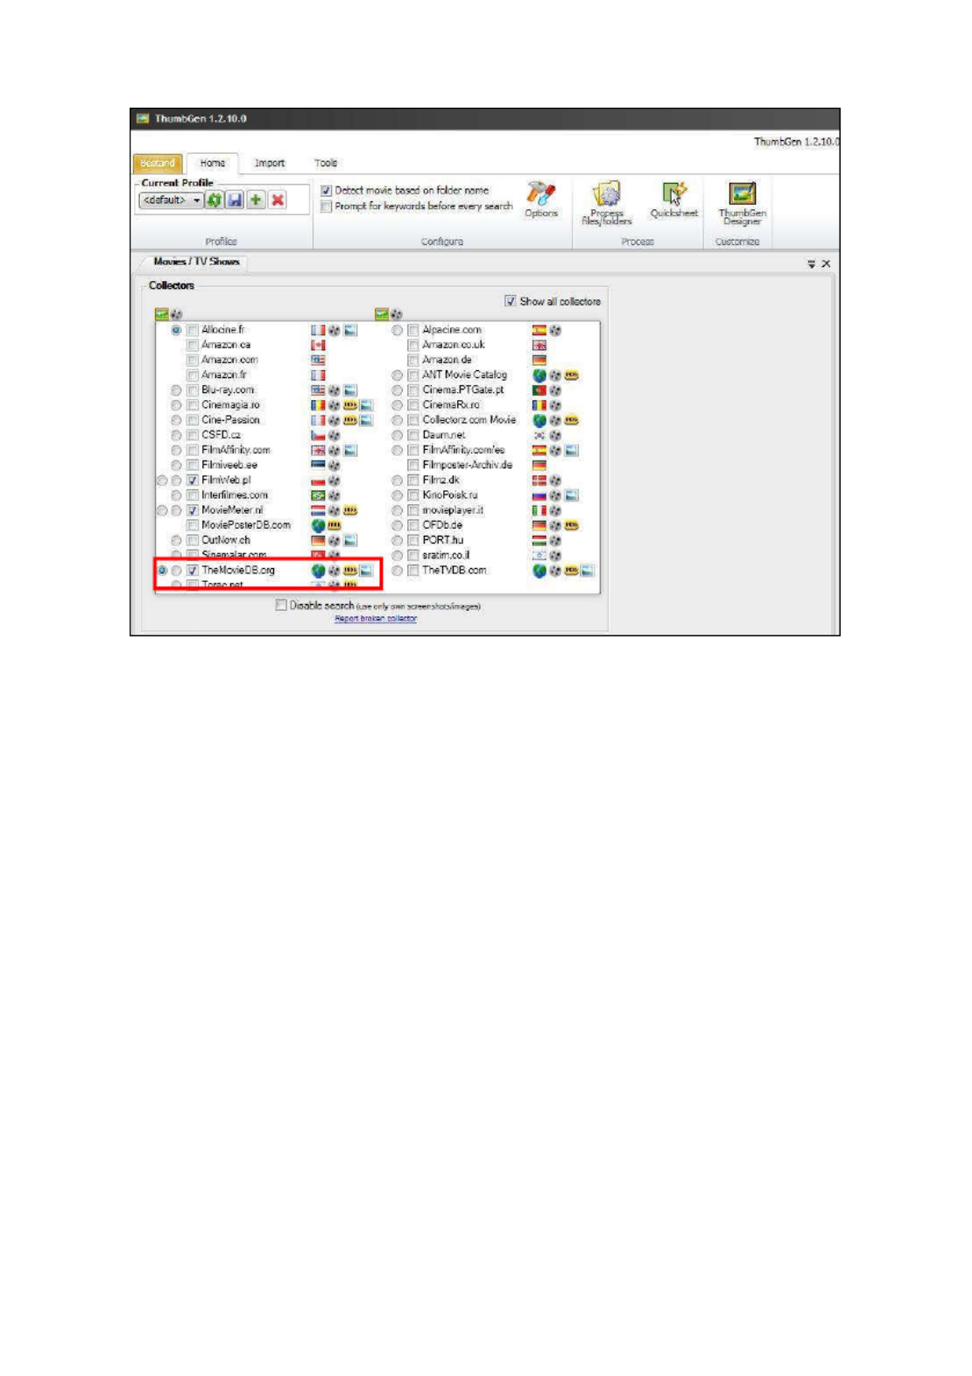Click the Canadian flag beside Amazon.ca
Image resolution: width=972 pixels, height=1376 pixels.
tap(319, 345)
